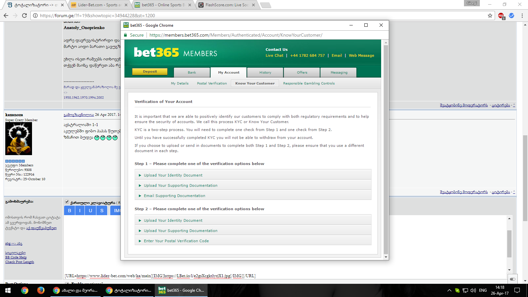Click kaxanoza's avatar image

tap(19, 139)
